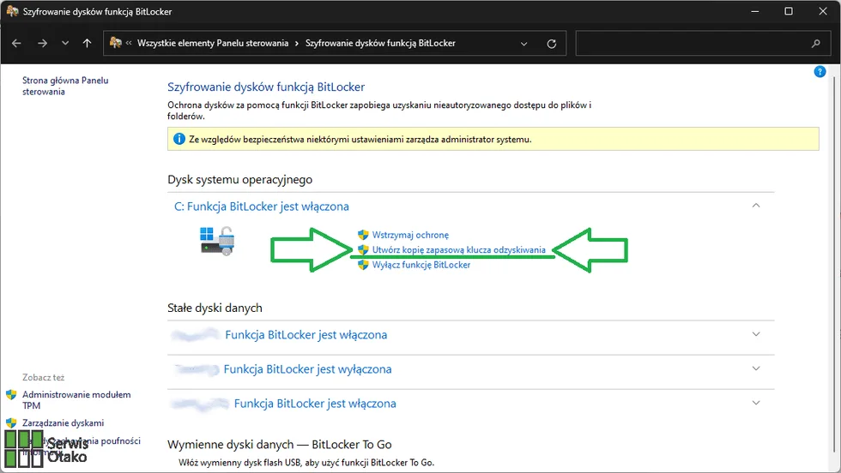Open 'Strona główna Panelu sterowania' link

65,86
